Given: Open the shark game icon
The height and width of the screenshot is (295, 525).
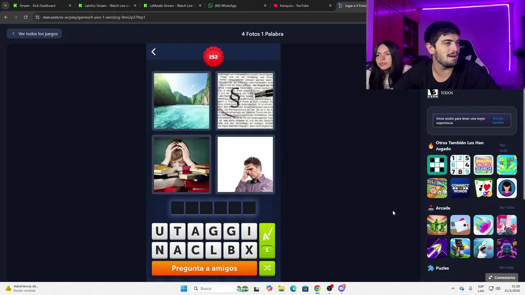Looking at the screenshot, I should point(484,248).
